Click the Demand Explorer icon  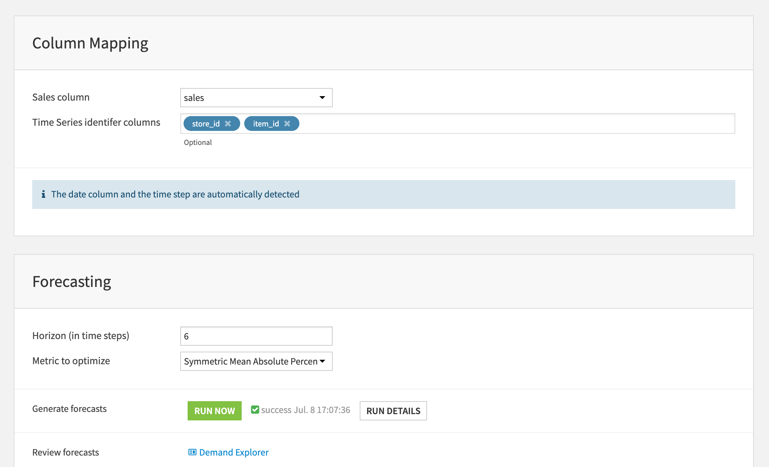click(192, 452)
